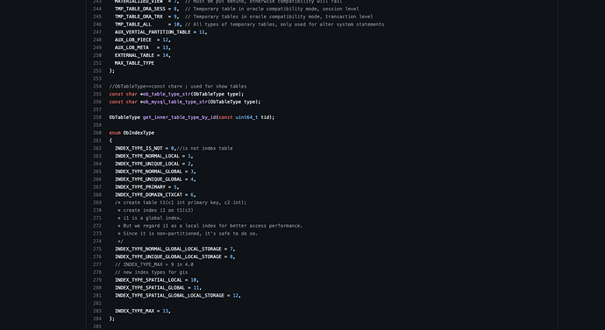Select line number 247
Viewport: 605px width, 330px height.
pyautogui.click(x=97, y=32)
